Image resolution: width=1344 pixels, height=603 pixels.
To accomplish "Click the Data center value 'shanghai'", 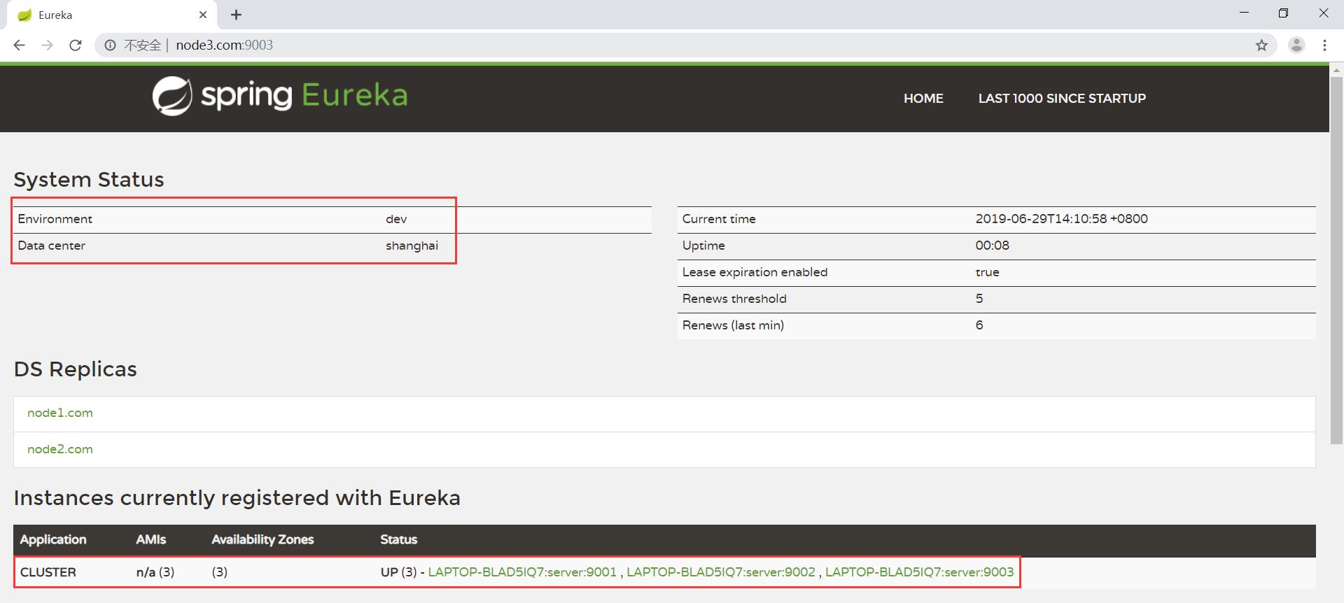I will [412, 246].
